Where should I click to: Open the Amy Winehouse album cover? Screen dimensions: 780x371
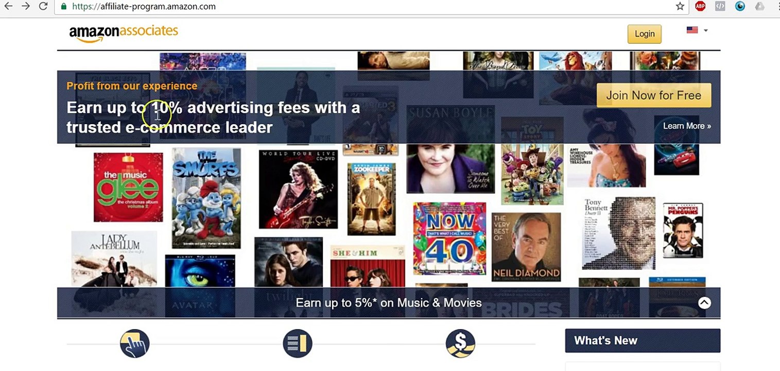click(x=607, y=147)
